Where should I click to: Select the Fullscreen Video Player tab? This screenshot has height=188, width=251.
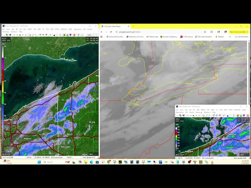(115, 26)
